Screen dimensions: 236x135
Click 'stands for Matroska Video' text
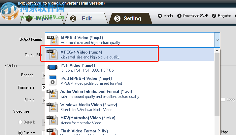pos(81,123)
